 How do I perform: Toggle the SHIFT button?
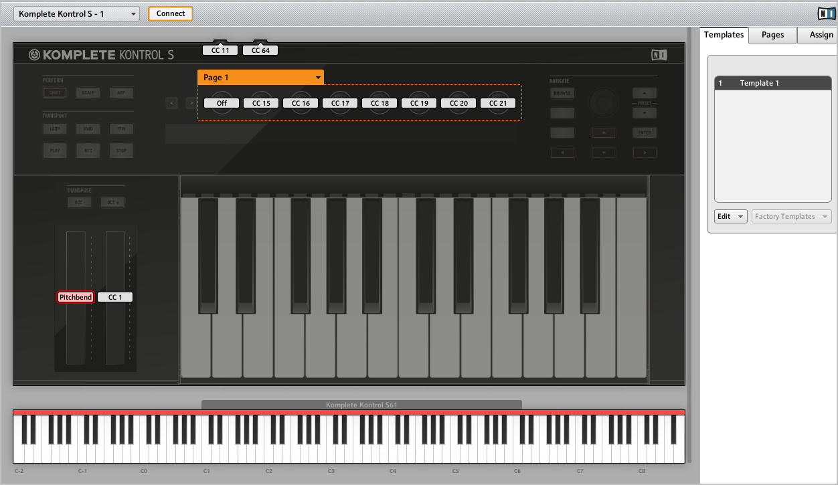pyautogui.click(x=55, y=93)
